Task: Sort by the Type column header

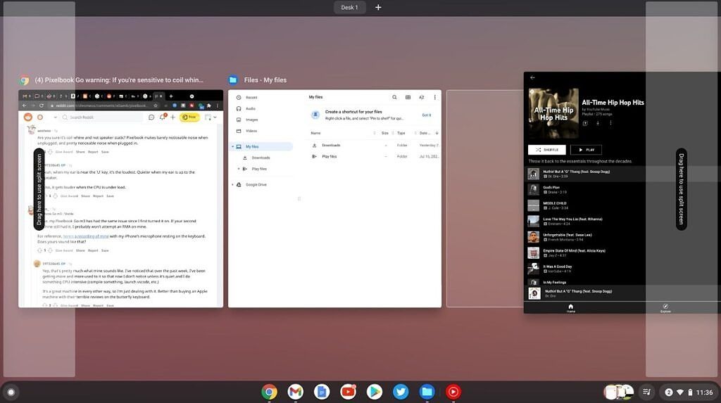Action: 401,133
